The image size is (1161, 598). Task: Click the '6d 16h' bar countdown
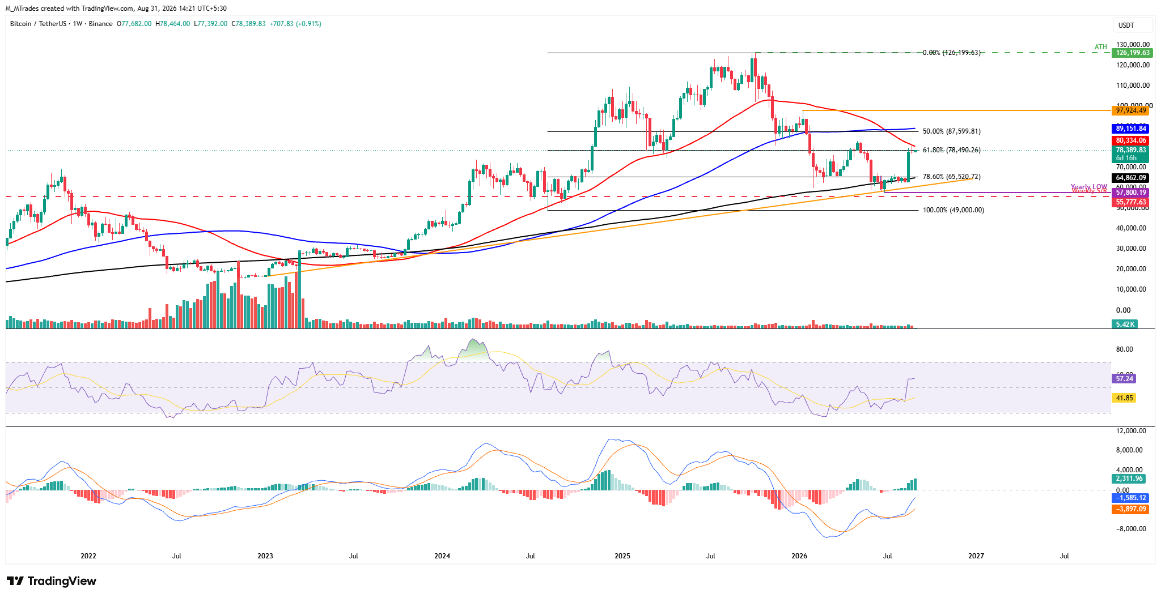(x=1126, y=158)
